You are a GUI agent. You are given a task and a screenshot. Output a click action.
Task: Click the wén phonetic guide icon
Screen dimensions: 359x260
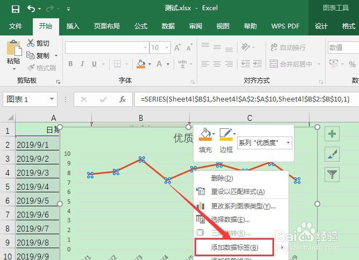(x=182, y=64)
